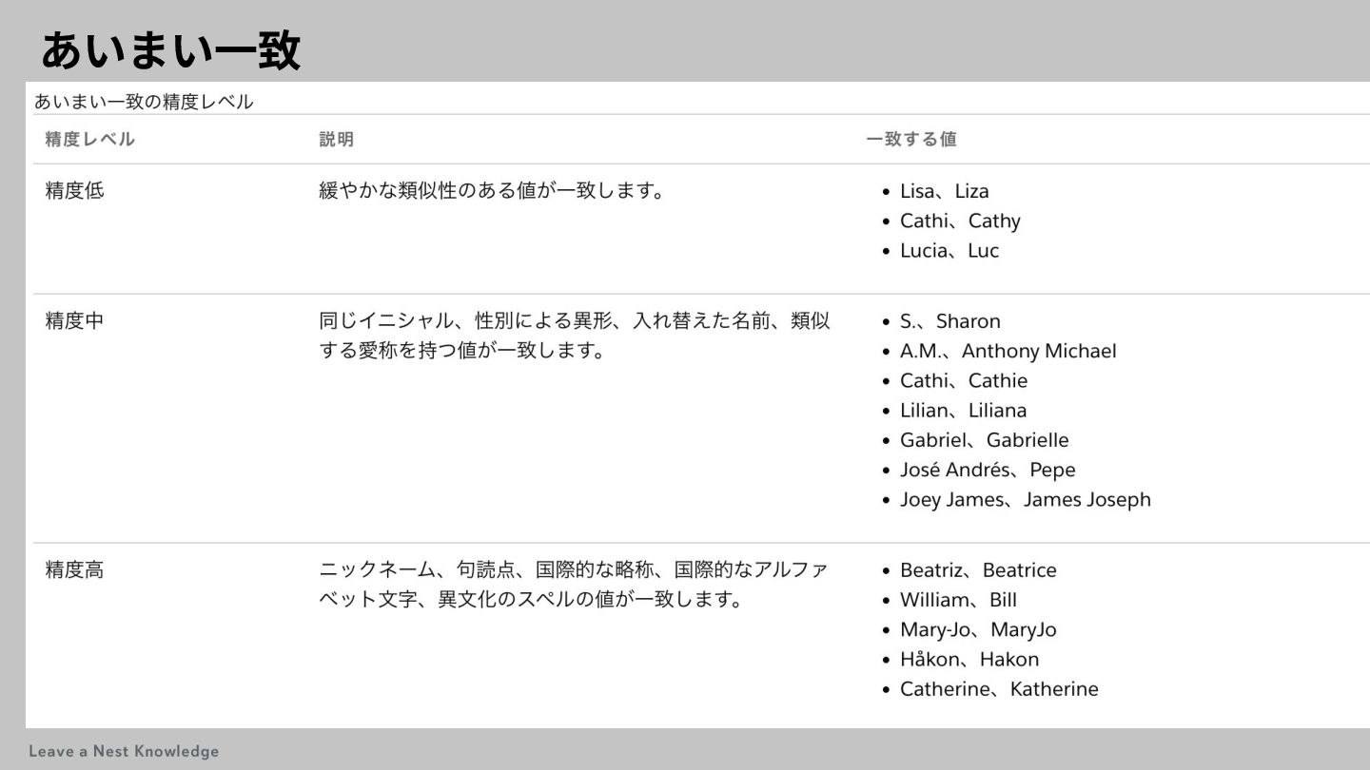Click the table caption あいまい一致の精度レベル
The height and width of the screenshot is (770, 1370).
pos(144,102)
